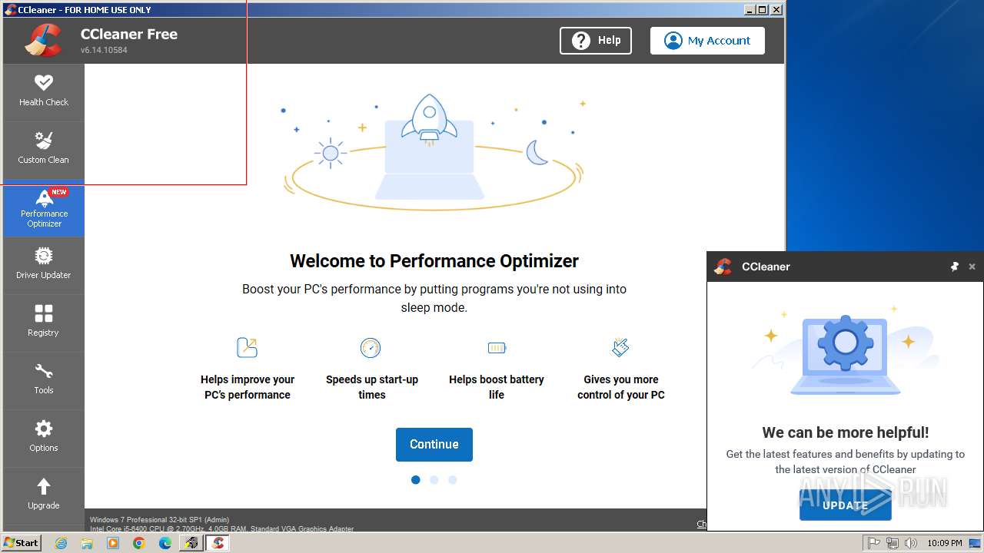Screen dimensions: 984x553
Task: Click the 'Helps improve your PC's performance' icon
Action: point(247,348)
